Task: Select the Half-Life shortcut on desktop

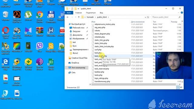Action: click(17, 17)
